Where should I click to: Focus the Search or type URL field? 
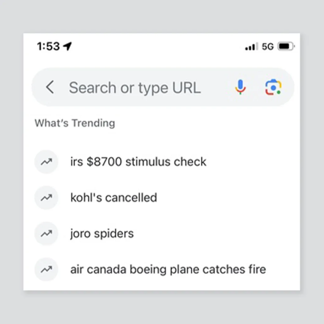click(x=135, y=88)
